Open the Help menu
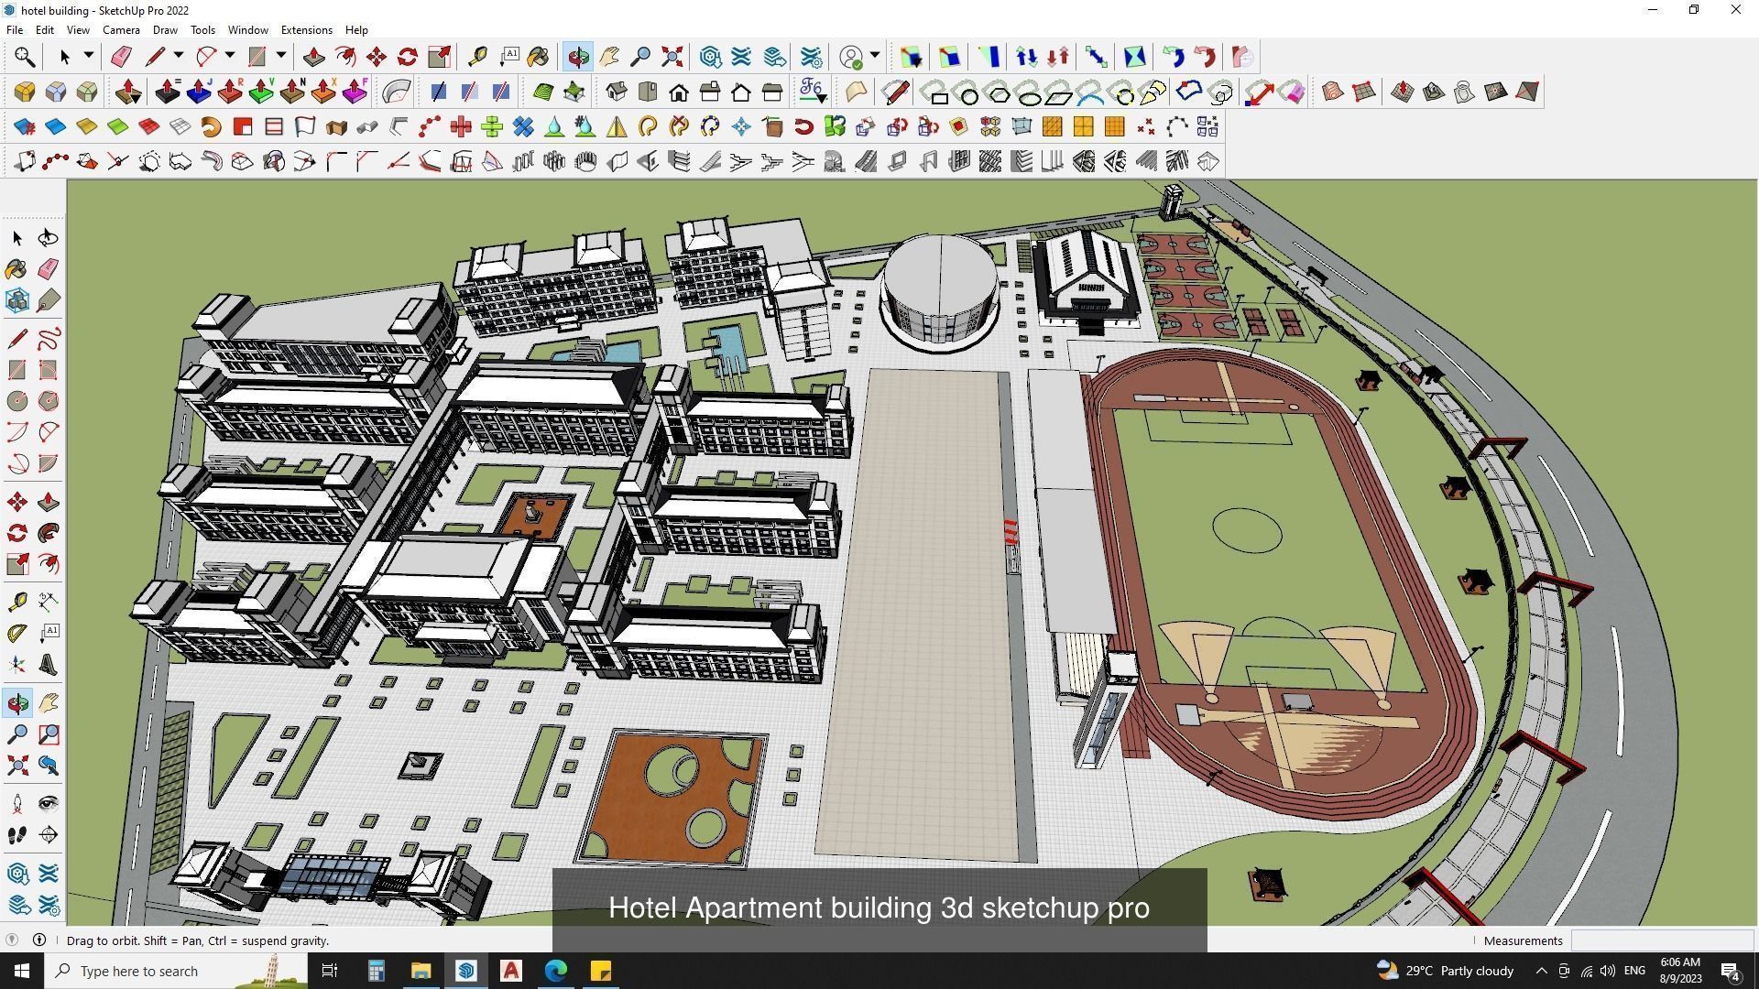 [356, 29]
